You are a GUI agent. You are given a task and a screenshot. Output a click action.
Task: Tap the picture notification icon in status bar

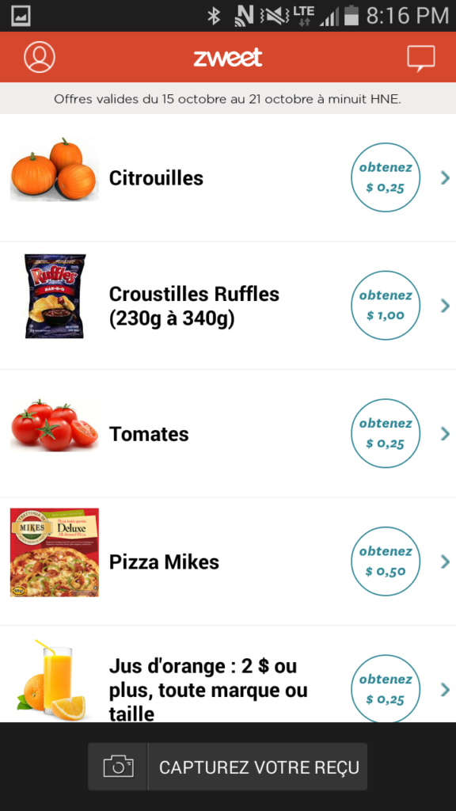click(21, 16)
